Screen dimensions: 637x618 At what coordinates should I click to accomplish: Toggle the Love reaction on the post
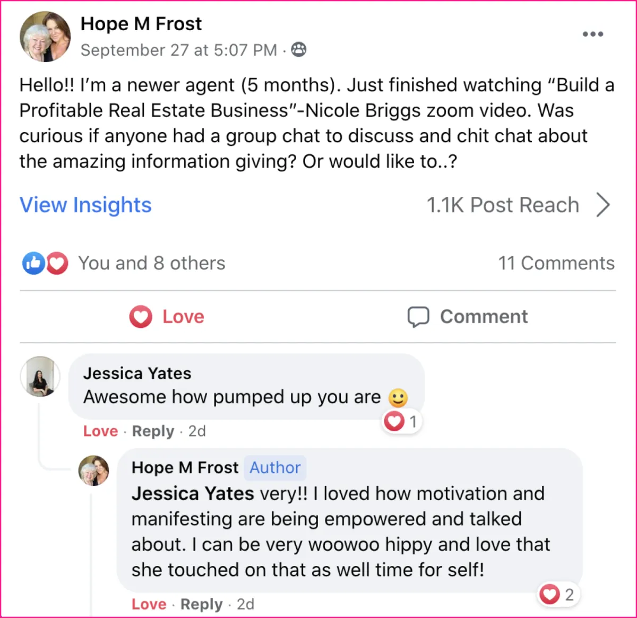point(167,317)
